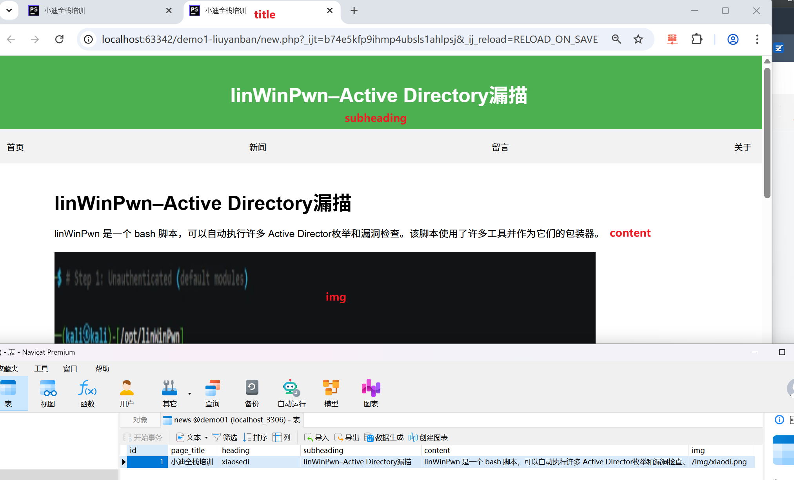
Task: Click the browser page vertical scrollbar
Action: point(767,133)
